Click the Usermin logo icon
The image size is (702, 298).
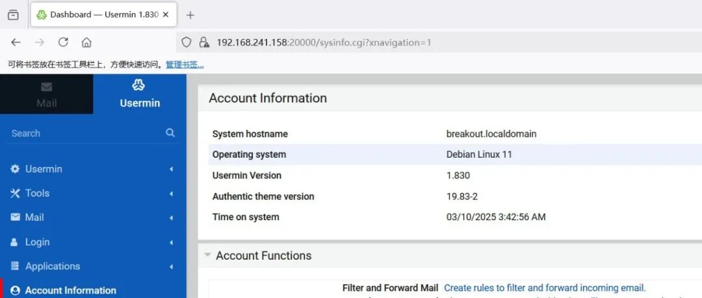[138, 84]
